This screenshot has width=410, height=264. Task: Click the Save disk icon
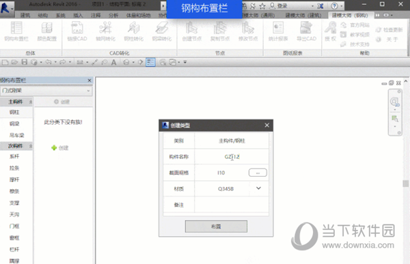click(25, 62)
